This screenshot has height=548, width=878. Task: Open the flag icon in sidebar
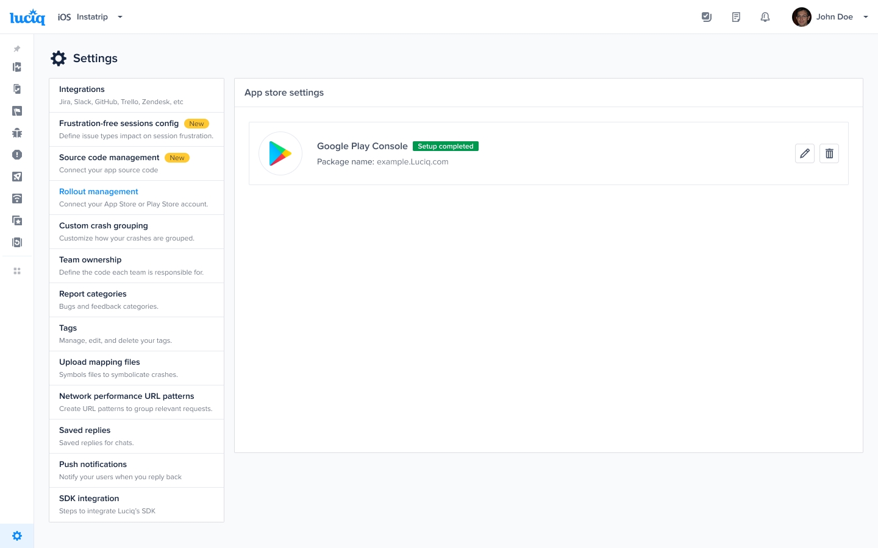17,111
